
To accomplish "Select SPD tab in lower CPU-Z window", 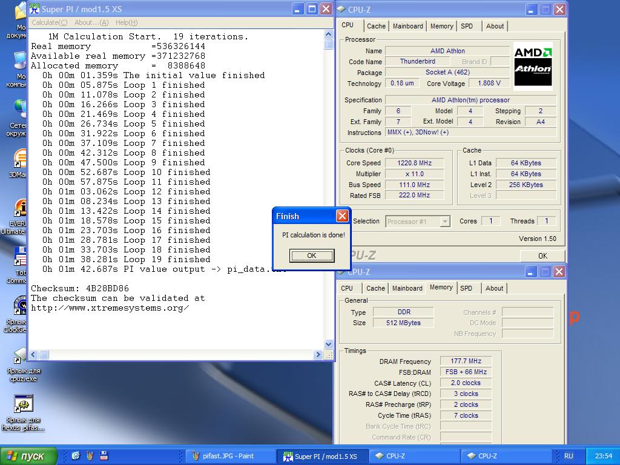I will [466, 288].
